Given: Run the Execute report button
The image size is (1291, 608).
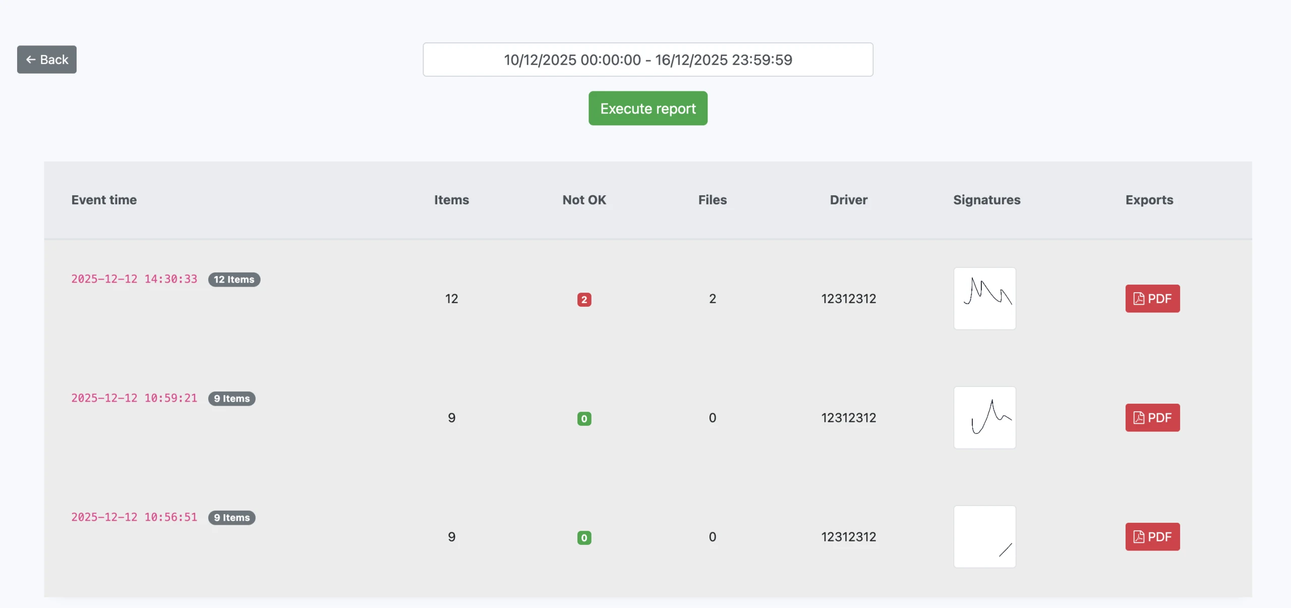Looking at the screenshot, I should coord(648,108).
